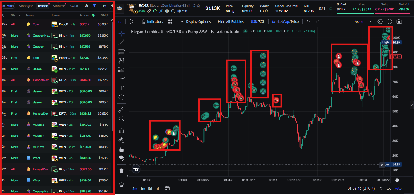Toggle USD/SOL currency display

tap(258, 21)
